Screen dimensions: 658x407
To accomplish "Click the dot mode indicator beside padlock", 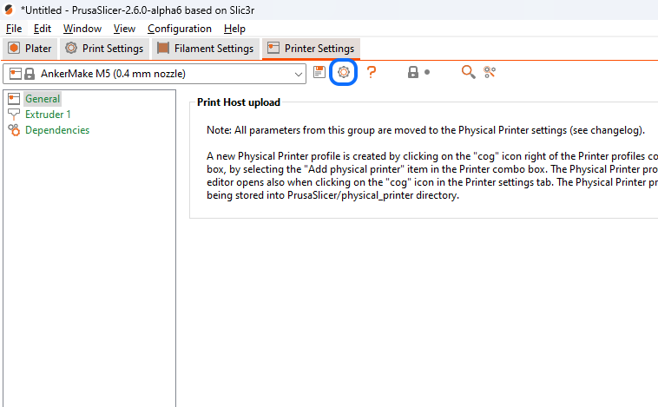I will (x=427, y=73).
